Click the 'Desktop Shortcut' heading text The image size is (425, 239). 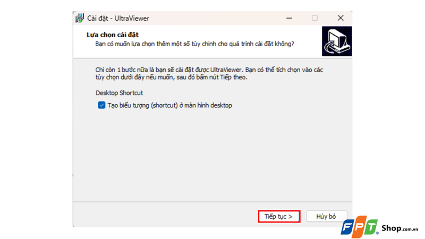pyautogui.click(x=119, y=93)
